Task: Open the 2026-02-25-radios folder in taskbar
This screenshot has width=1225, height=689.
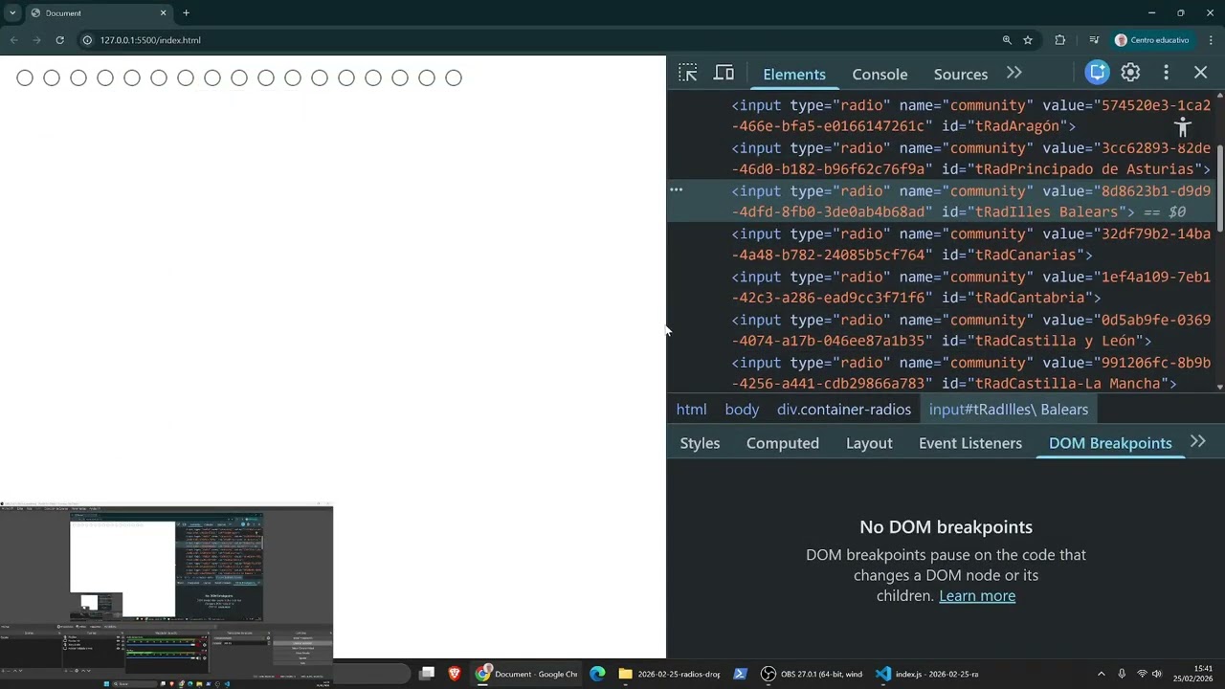Action: click(x=669, y=674)
